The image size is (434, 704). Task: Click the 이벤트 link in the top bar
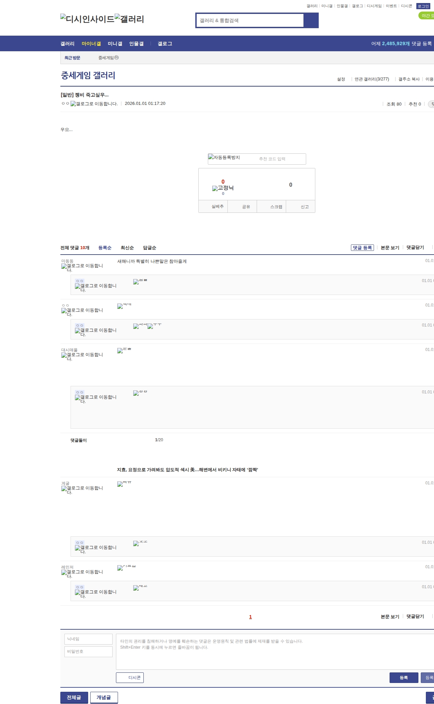391,6
